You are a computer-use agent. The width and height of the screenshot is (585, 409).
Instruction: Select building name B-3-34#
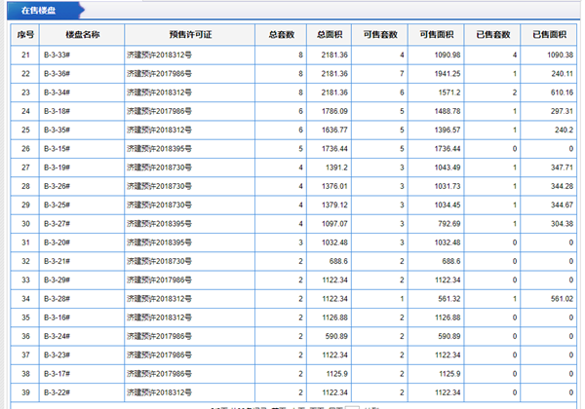[58, 93]
